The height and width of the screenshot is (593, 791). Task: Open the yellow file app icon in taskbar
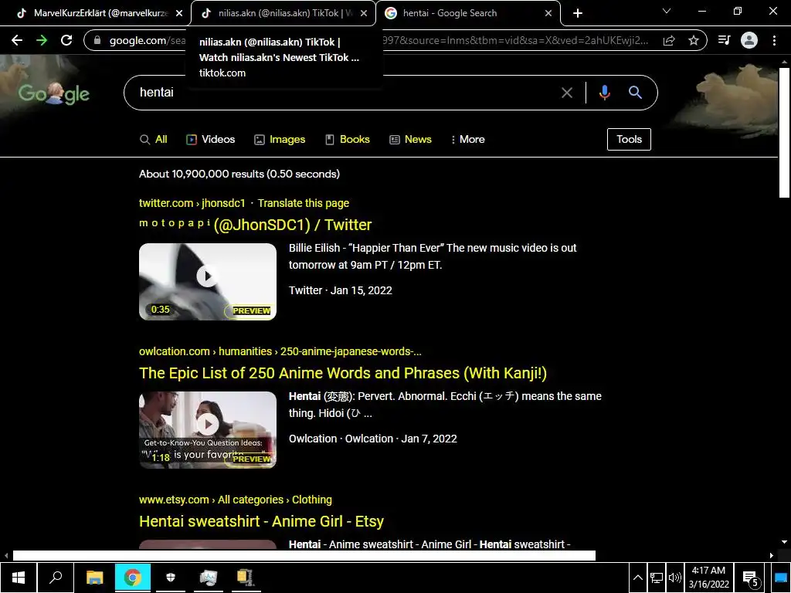246,578
